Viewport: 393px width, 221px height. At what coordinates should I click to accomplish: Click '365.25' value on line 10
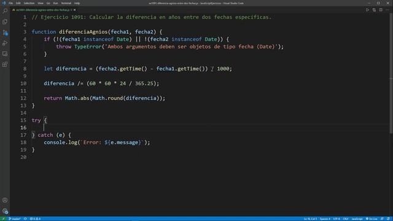(x=144, y=83)
